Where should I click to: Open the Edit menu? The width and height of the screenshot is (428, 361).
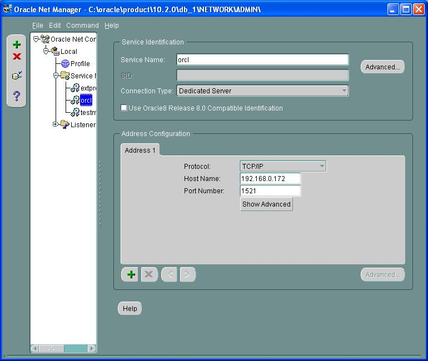point(54,26)
